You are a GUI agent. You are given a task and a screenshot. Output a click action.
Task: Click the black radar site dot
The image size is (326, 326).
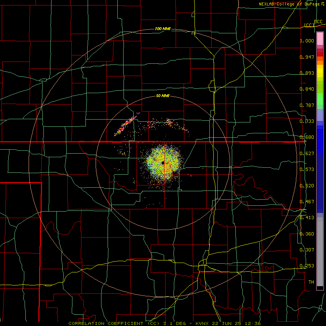(163, 163)
